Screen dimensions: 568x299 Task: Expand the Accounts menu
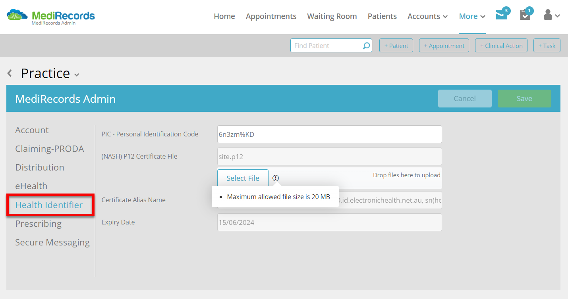coord(427,16)
